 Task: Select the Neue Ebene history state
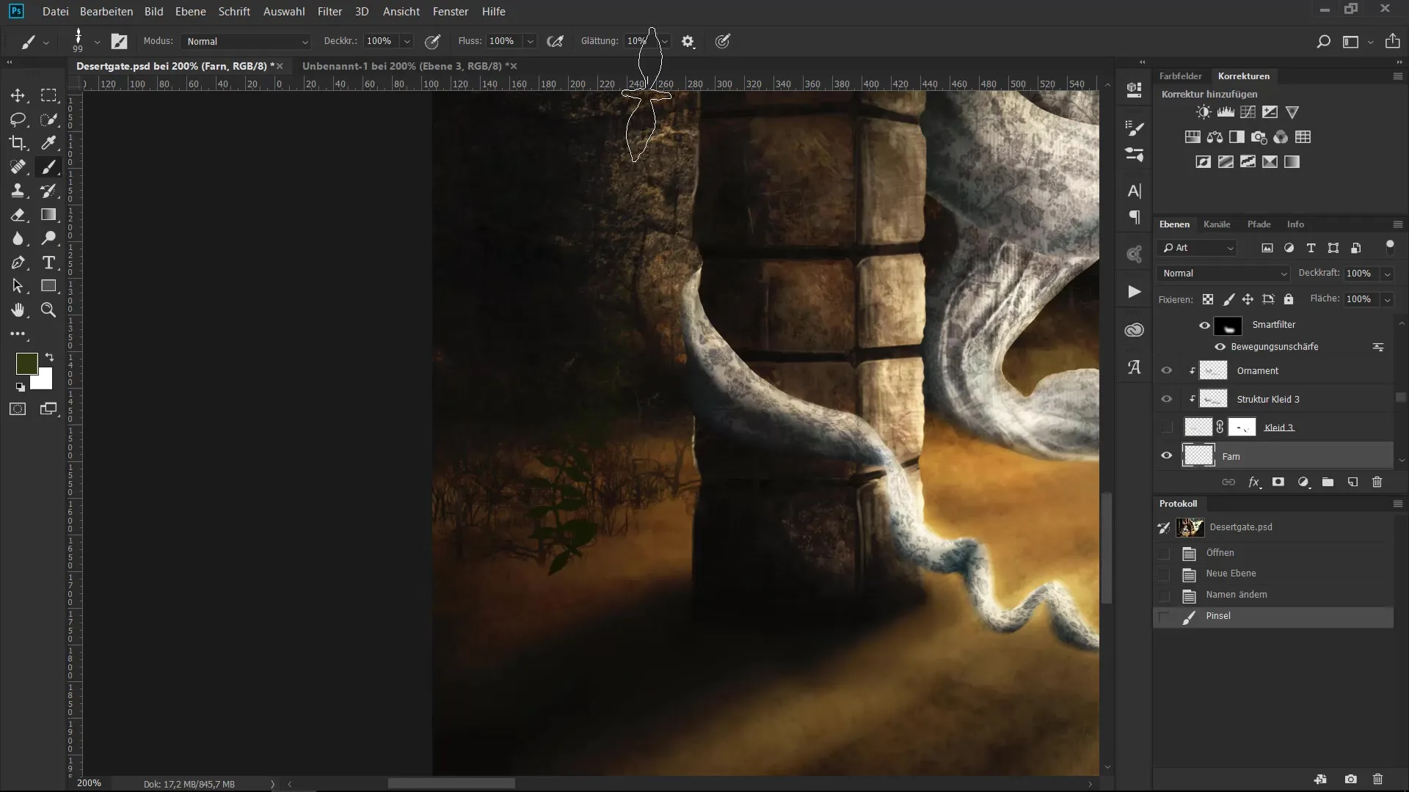(1231, 573)
